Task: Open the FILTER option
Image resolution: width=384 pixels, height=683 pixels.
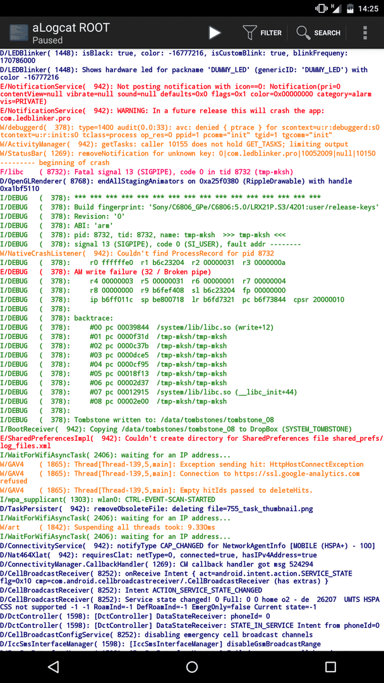Action: click(262, 33)
